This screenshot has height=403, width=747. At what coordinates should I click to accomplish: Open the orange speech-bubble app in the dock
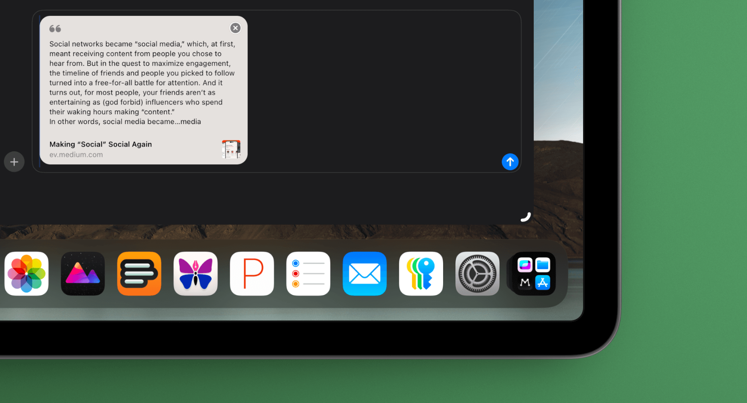[139, 274]
